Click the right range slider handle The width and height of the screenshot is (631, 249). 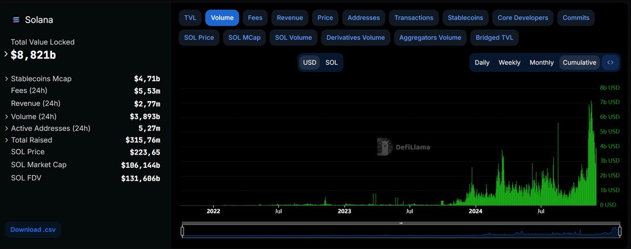620,231
